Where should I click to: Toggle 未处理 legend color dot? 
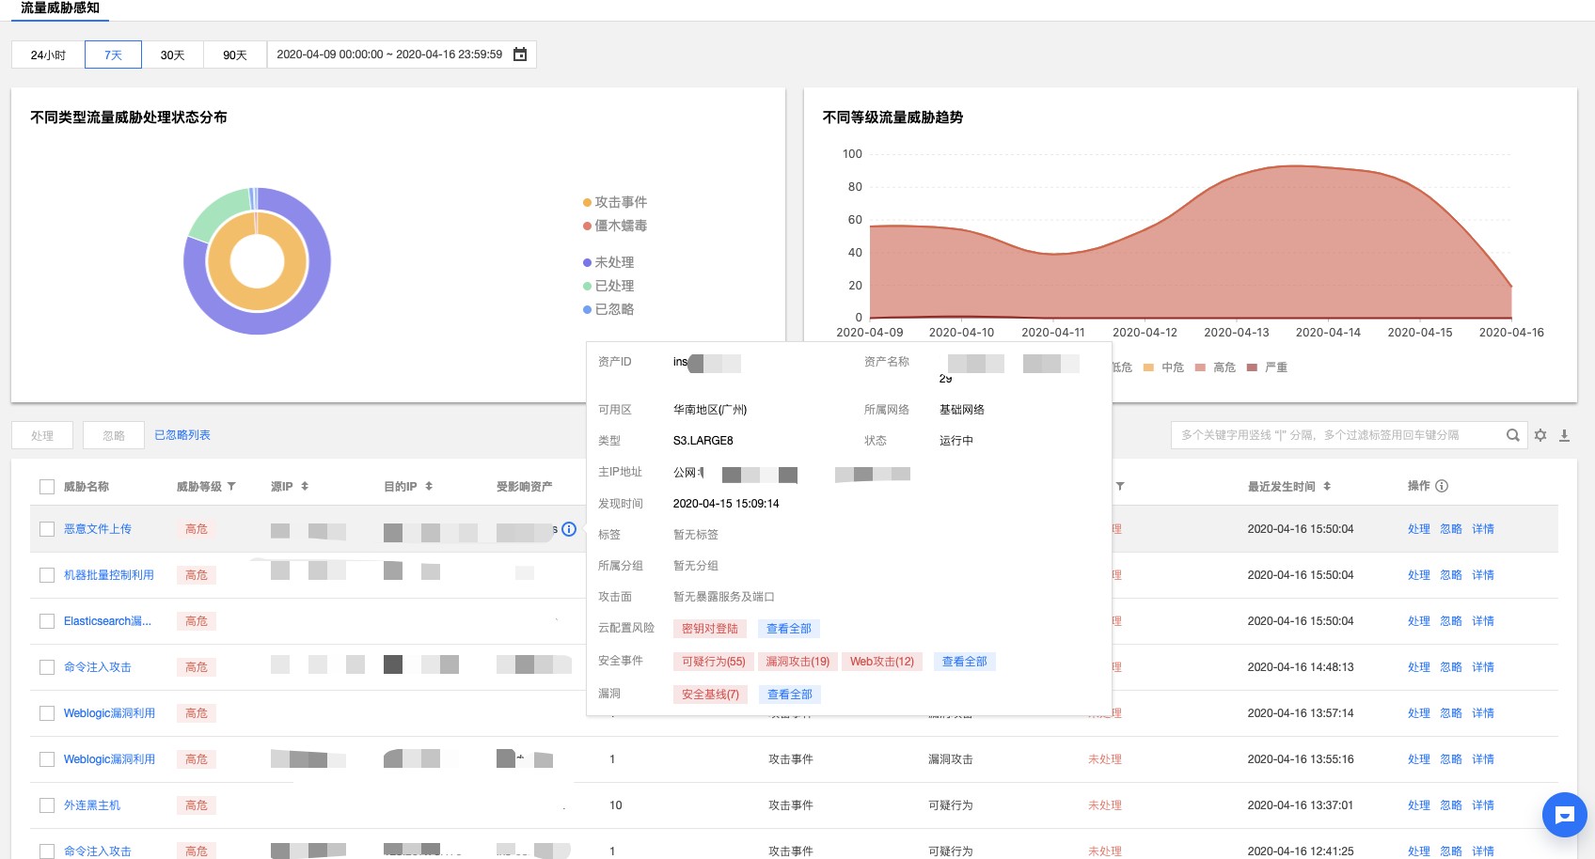point(587,263)
